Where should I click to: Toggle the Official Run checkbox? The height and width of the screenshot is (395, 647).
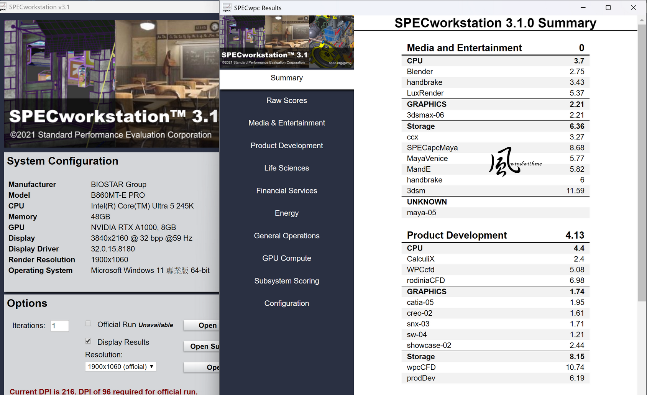pos(88,324)
